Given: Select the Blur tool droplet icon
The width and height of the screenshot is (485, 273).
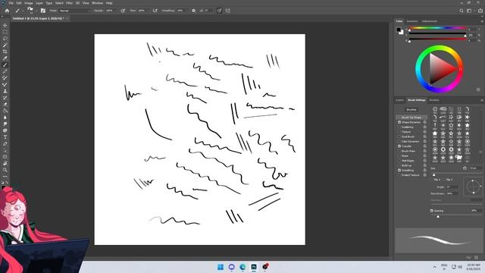Looking at the screenshot, I should [x=5, y=118].
